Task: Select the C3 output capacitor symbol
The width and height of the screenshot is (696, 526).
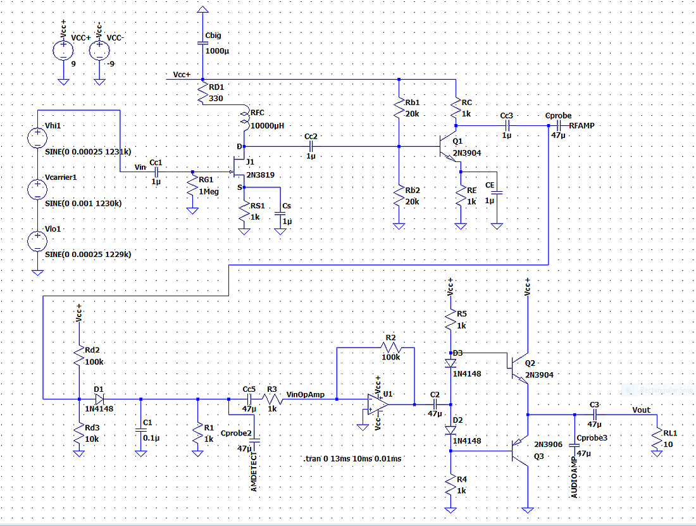Action: (x=595, y=415)
